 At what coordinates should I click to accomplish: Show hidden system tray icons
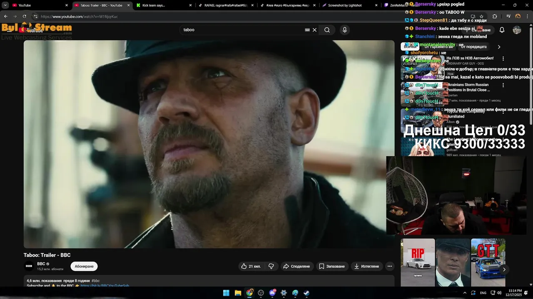465,293
